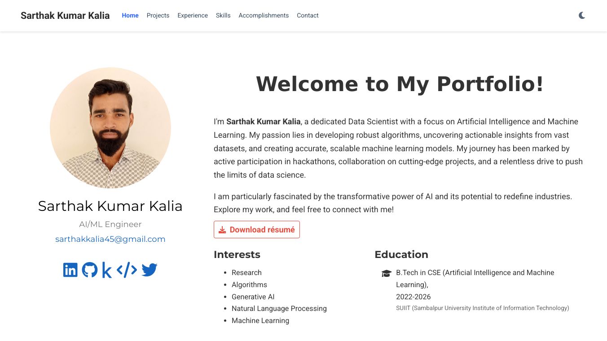
Task: Open the LinkedIn profile icon
Action: (x=70, y=270)
